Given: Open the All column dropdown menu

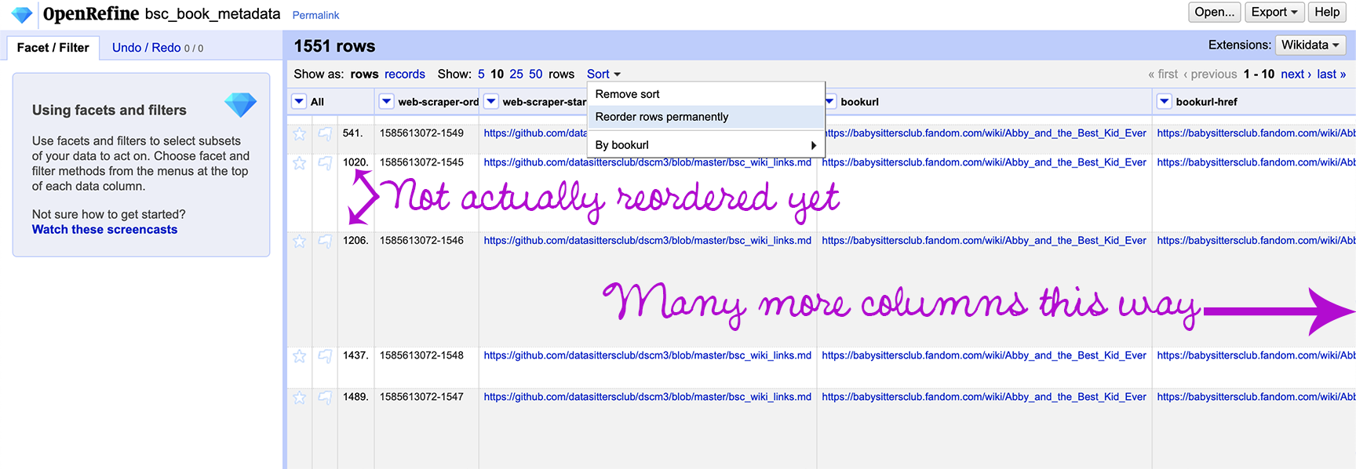Looking at the screenshot, I should click(299, 101).
